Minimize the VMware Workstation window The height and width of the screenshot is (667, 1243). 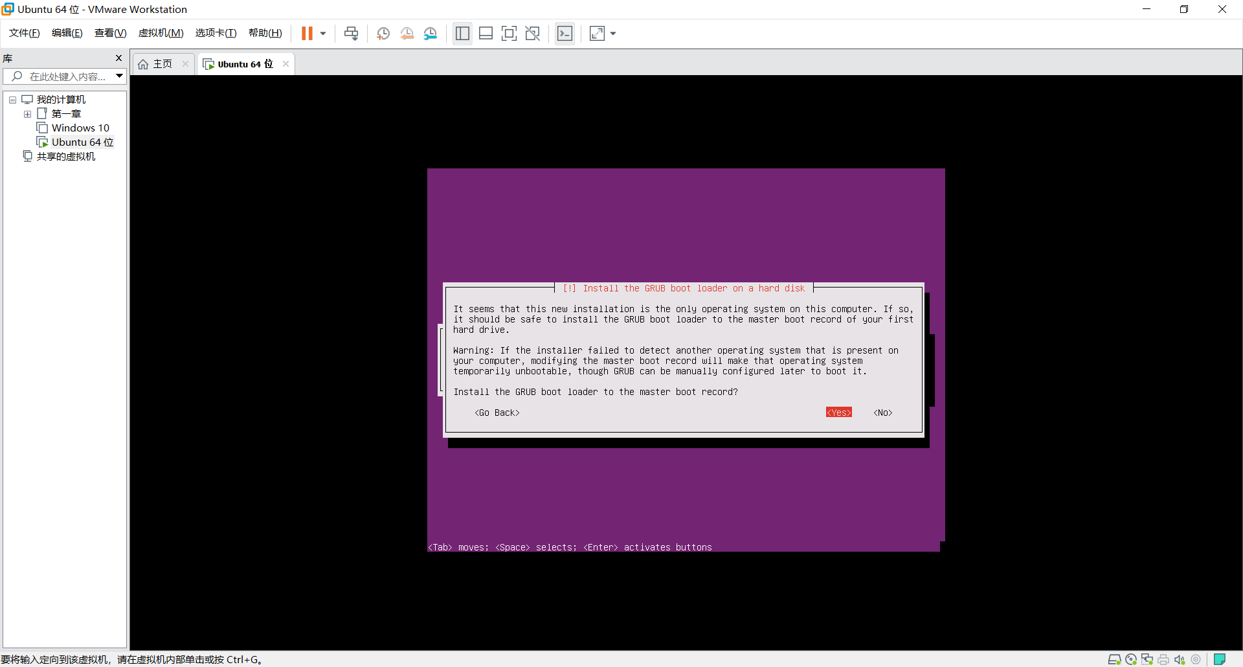(x=1147, y=9)
